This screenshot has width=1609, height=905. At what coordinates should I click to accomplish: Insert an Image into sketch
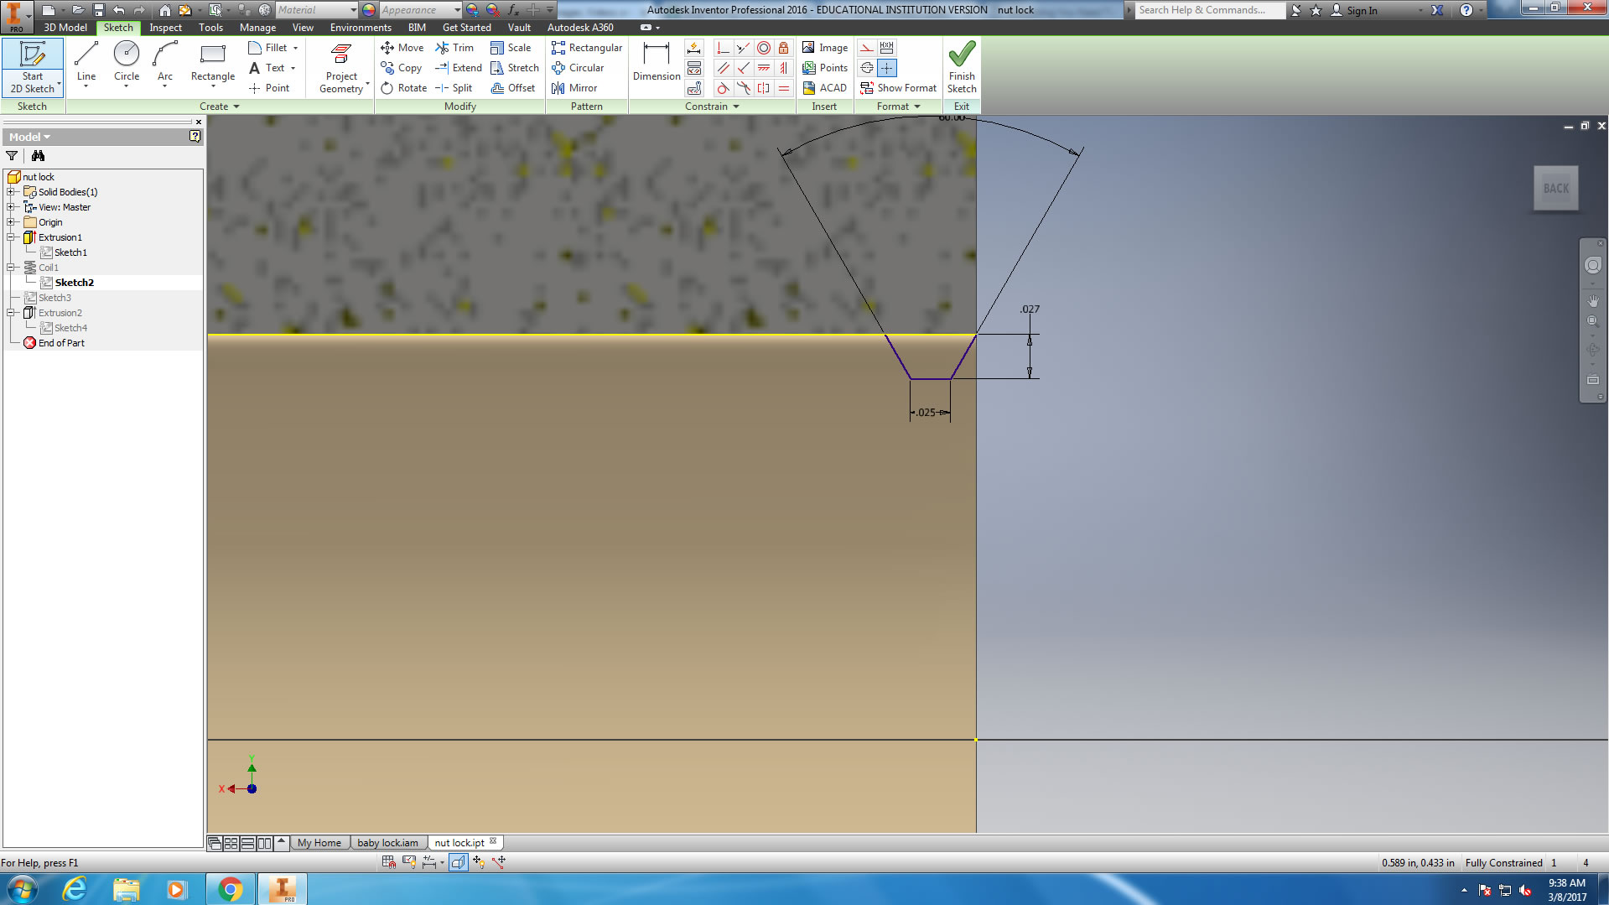pyautogui.click(x=825, y=48)
